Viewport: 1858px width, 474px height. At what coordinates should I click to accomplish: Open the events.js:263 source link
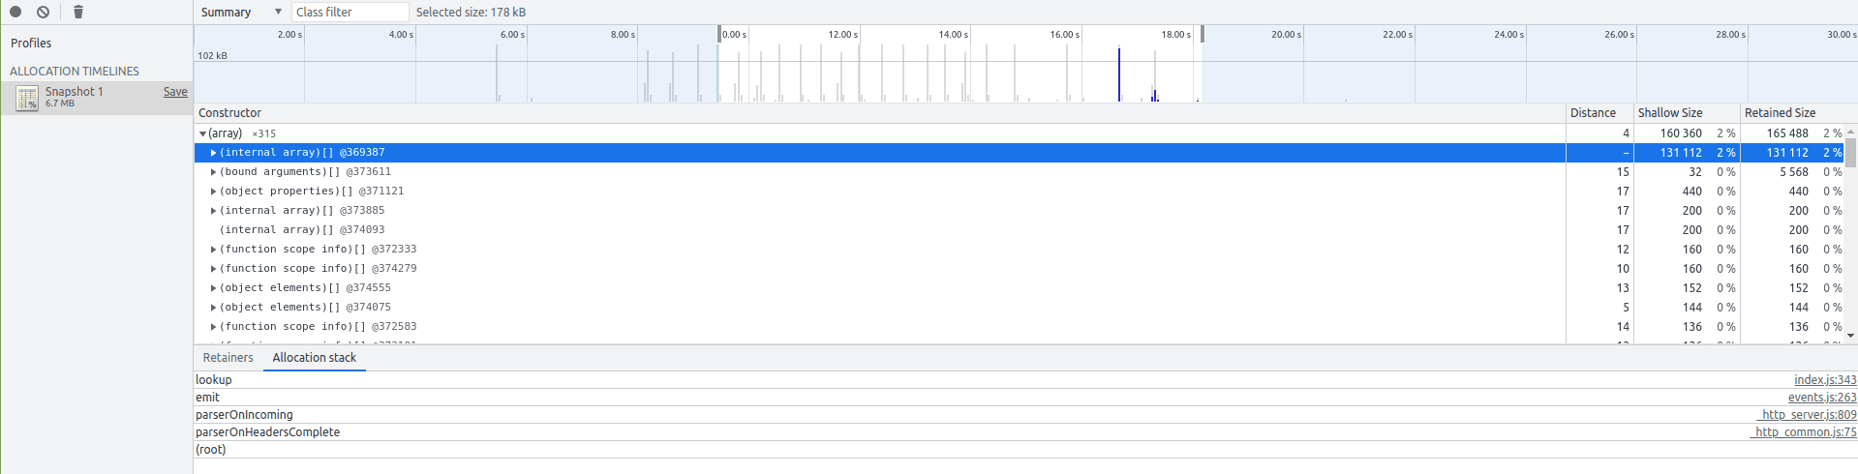(x=1821, y=398)
